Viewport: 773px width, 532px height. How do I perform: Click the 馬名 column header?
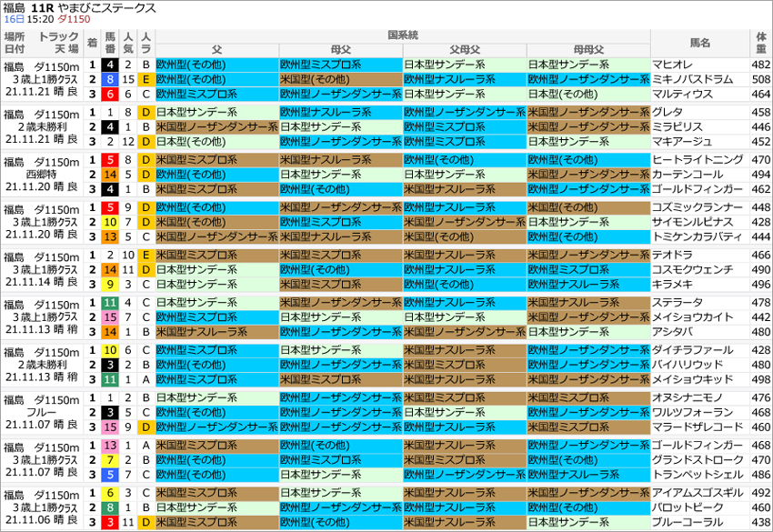(700, 43)
